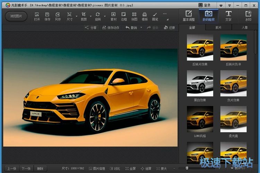
Task: Show more tools via ellipsis icon
Action: pyautogui.click(x=165, y=14)
